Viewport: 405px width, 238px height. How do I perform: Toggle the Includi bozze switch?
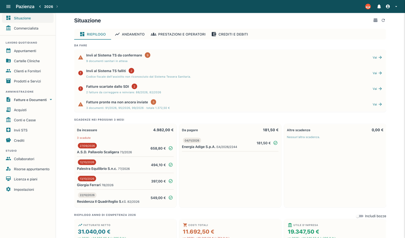pos(360,216)
